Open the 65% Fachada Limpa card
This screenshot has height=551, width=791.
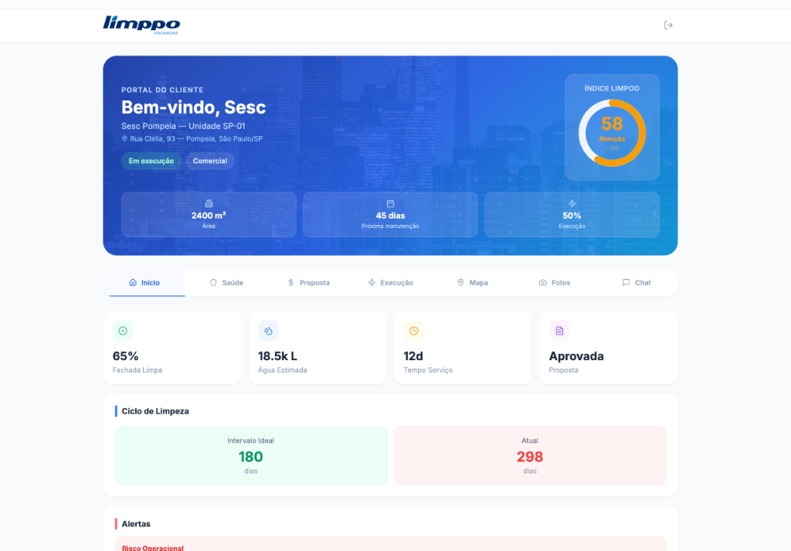coord(172,348)
